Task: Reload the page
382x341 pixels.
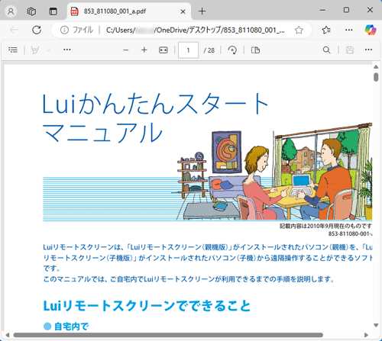Action: click(x=37, y=30)
